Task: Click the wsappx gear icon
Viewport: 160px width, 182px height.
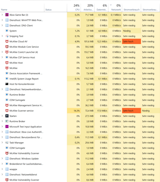Action: click(7, 169)
